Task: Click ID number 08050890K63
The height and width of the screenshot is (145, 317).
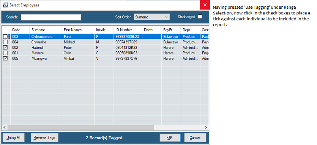Action: point(126,53)
